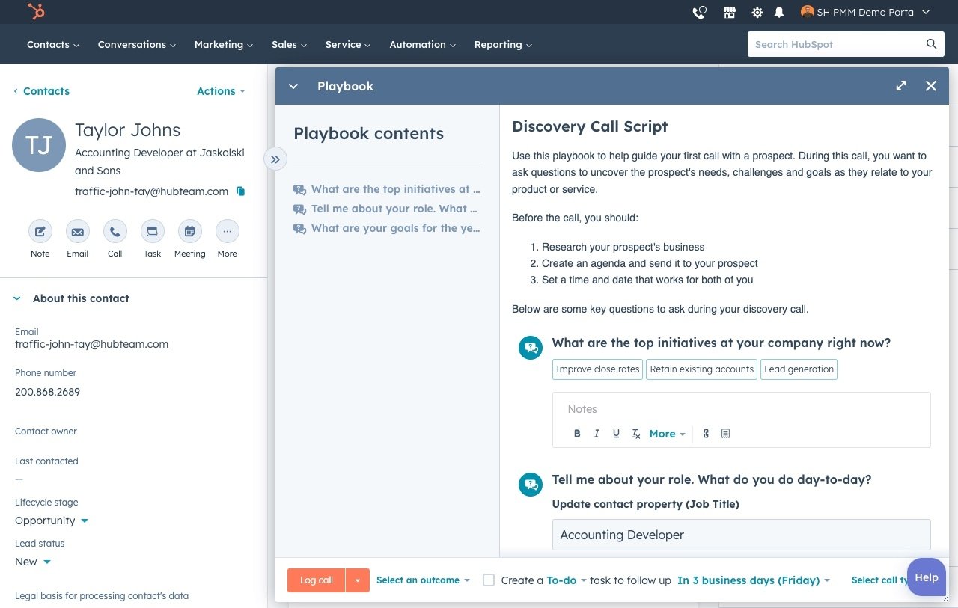Viewport: 958px width, 608px height.
Task: Insert a snippet in the Notes editor
Action: [725, 433]
